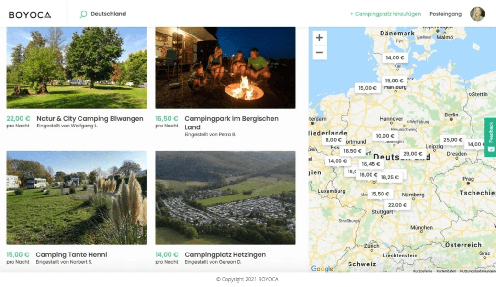Click the Deutschland search field

(108, 14)
